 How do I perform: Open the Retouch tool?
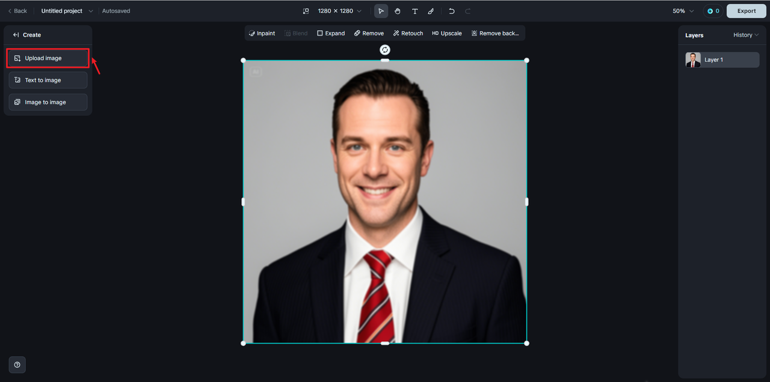pyautogui.click(x=408, y=33)
